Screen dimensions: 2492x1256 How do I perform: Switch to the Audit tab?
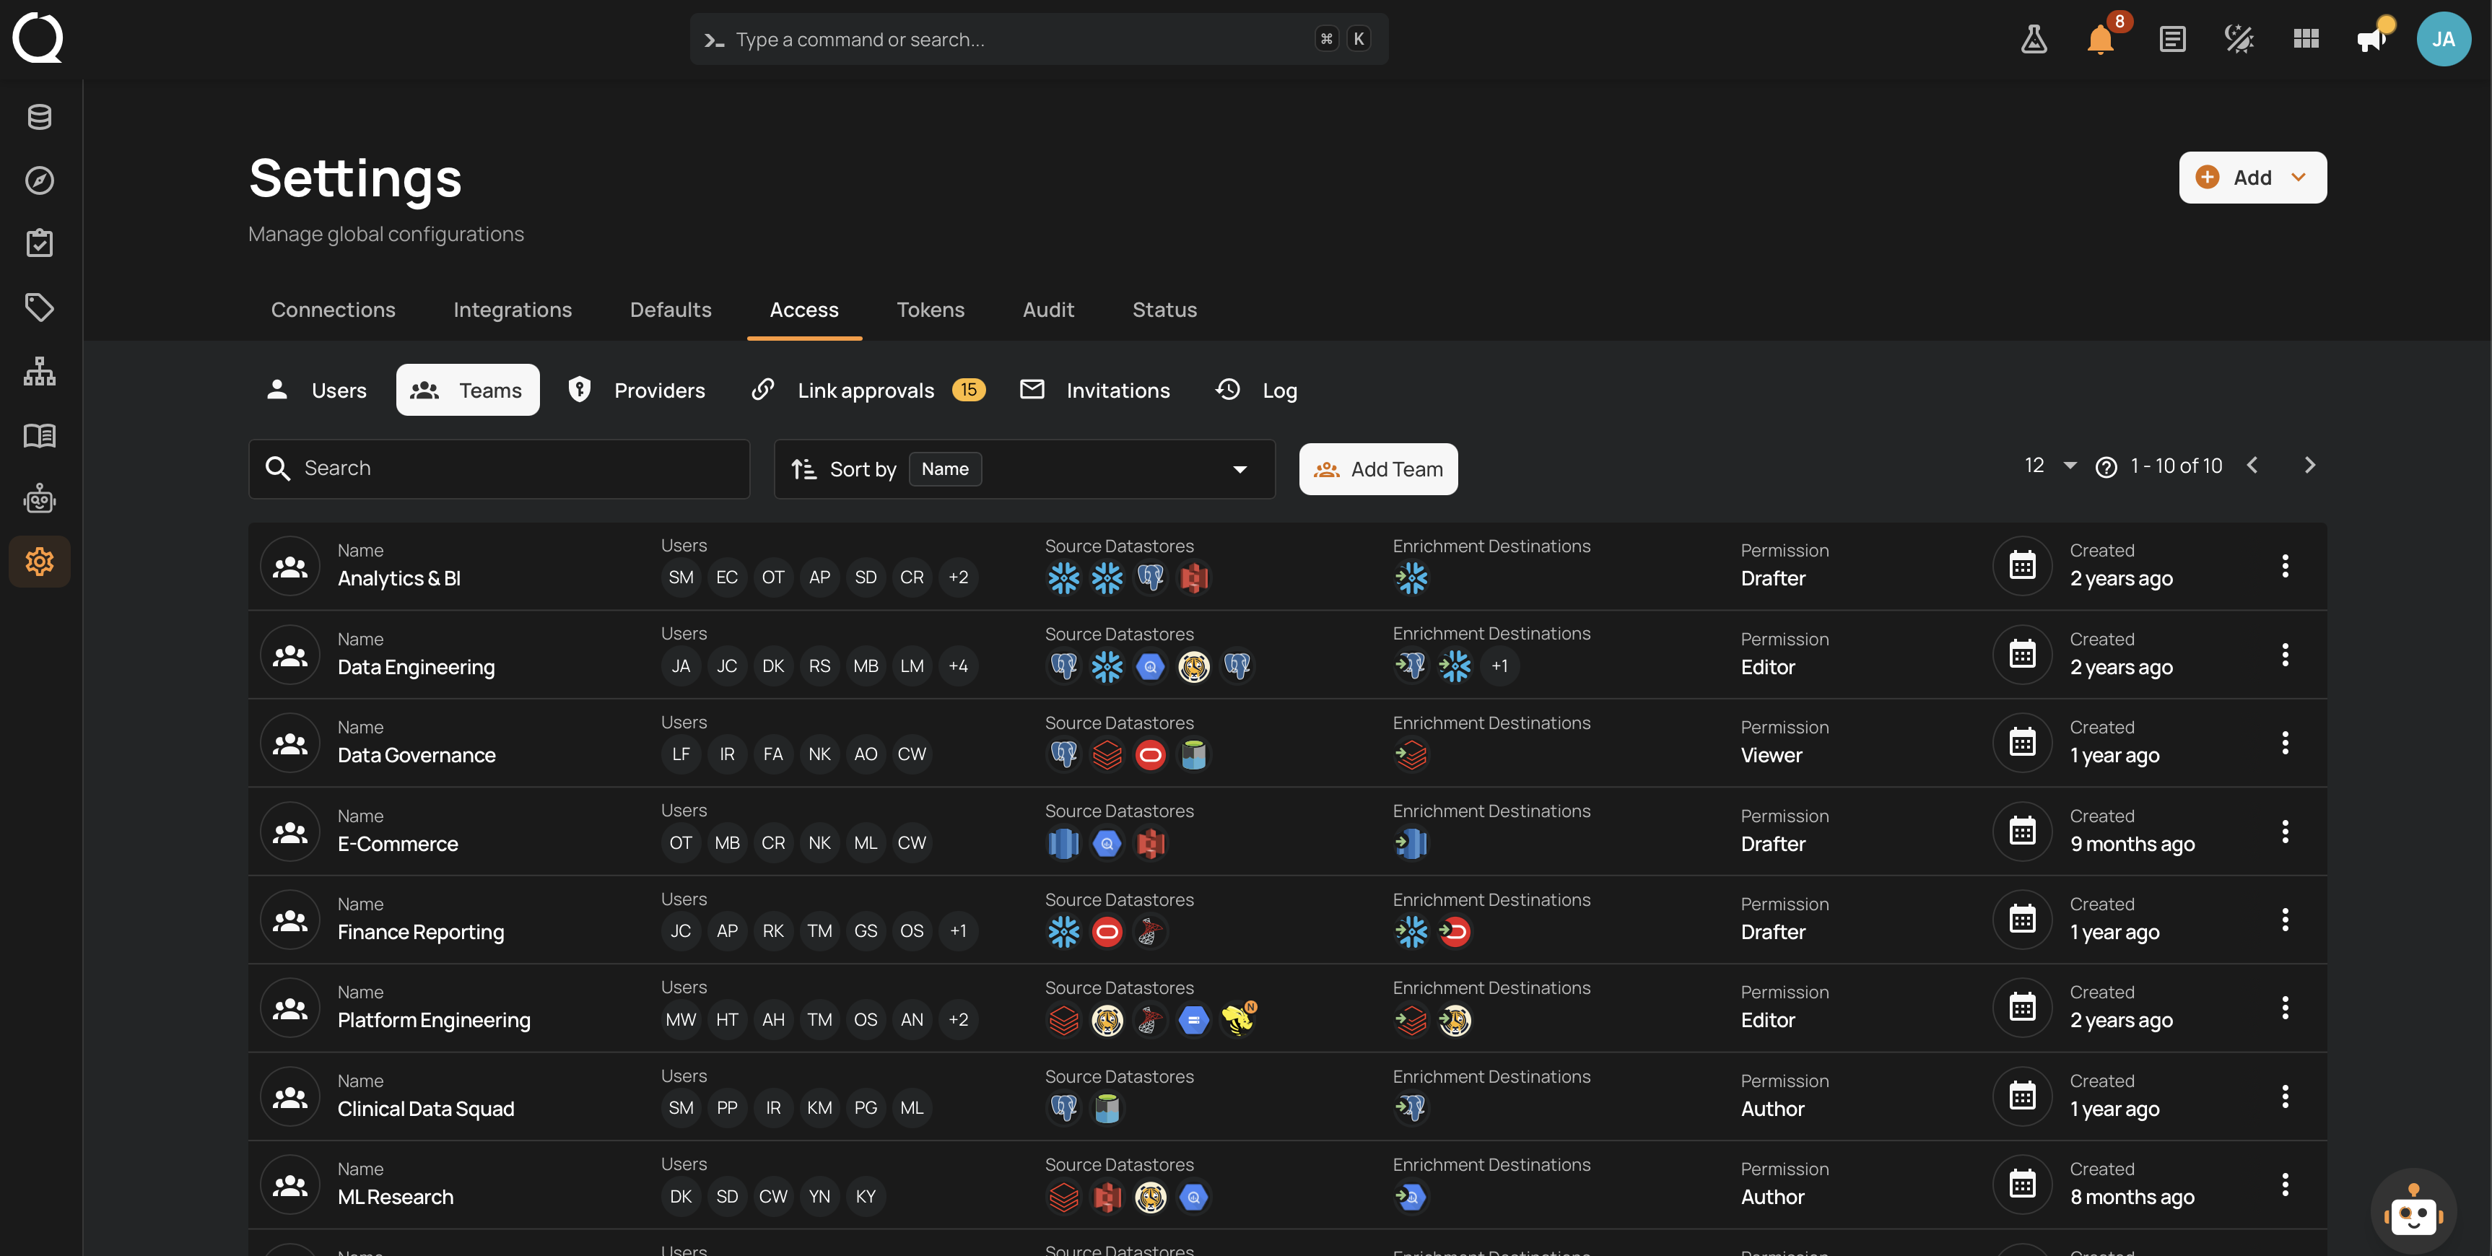pyautogui.click(x=1047, y=310)
